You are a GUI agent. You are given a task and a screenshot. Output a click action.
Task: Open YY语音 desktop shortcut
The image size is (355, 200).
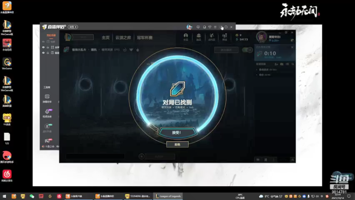tap(7, 120)
